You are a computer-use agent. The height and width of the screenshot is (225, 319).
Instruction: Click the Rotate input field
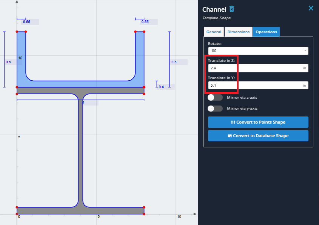258,51
